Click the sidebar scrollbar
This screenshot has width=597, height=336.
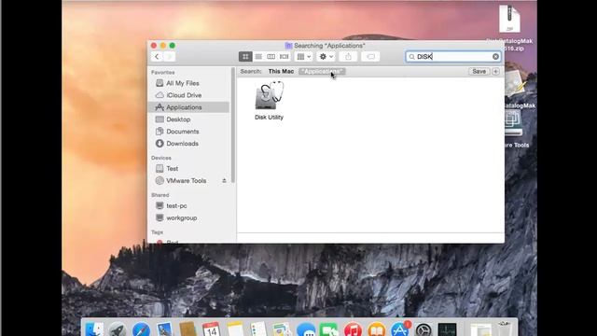coord(233,125)
